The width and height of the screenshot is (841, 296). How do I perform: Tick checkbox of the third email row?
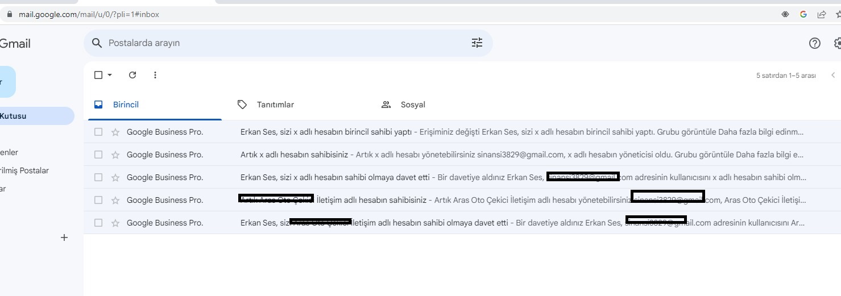[x=98, y=177]
